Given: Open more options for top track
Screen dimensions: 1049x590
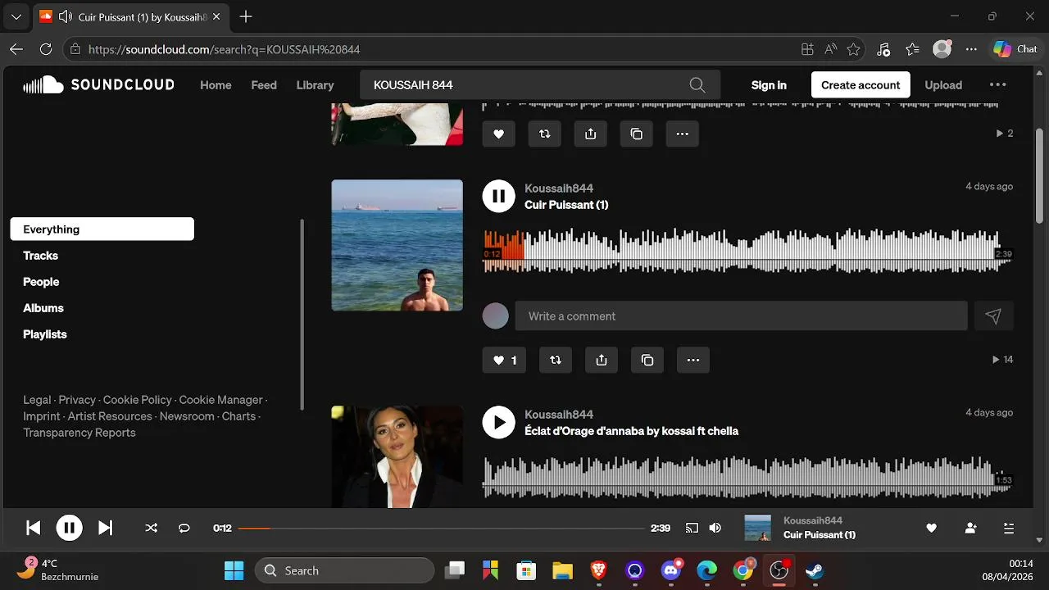Looking at the screenshot, I should coord(682,134).
